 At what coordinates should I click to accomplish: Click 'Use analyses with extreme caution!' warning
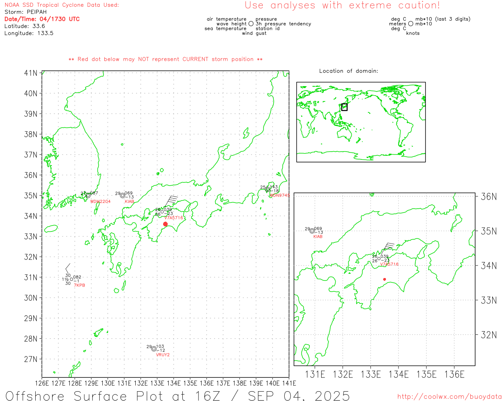click(342, 5)
